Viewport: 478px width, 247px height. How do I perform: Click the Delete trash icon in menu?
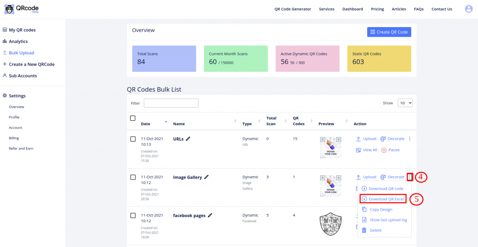pyautogui.click(x=364, y=230)
